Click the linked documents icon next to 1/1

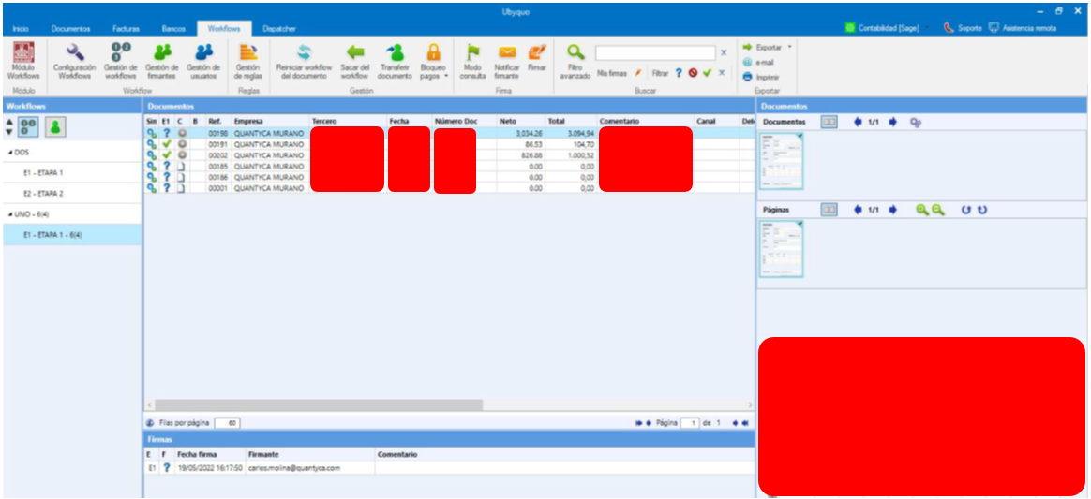916,122
